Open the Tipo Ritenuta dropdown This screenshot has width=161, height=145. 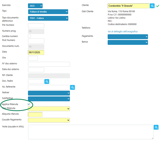point(49,109)
